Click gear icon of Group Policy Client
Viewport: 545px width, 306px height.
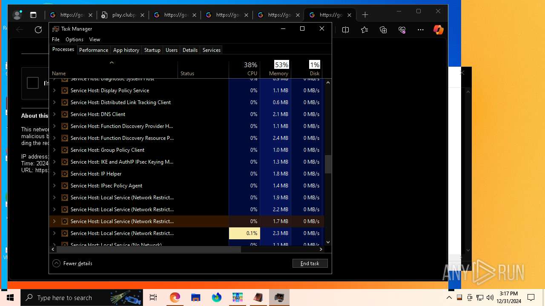pyautogui.click(x=65, y=150)
